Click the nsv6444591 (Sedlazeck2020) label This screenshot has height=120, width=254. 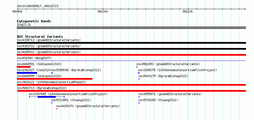tap(39, 64)
